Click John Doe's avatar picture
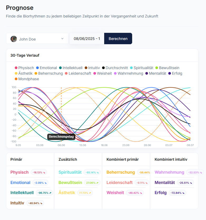Viewport: 206px width, 220px height. (x=14, y=39)
